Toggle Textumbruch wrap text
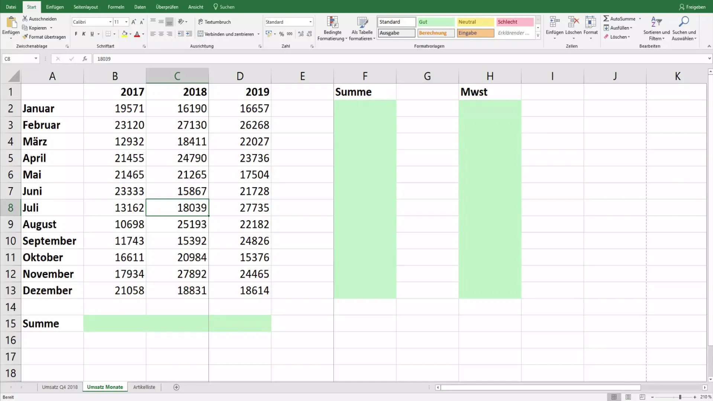 (x=214, y=22)
